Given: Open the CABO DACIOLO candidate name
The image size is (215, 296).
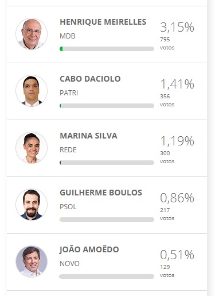Looking at the screenshot, I should [90, 79].
